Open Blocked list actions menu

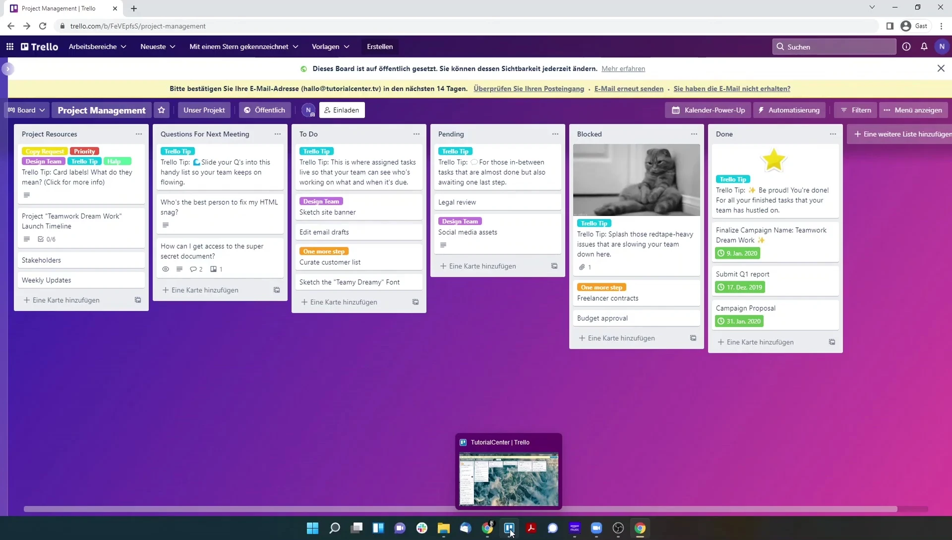(694, 134)
